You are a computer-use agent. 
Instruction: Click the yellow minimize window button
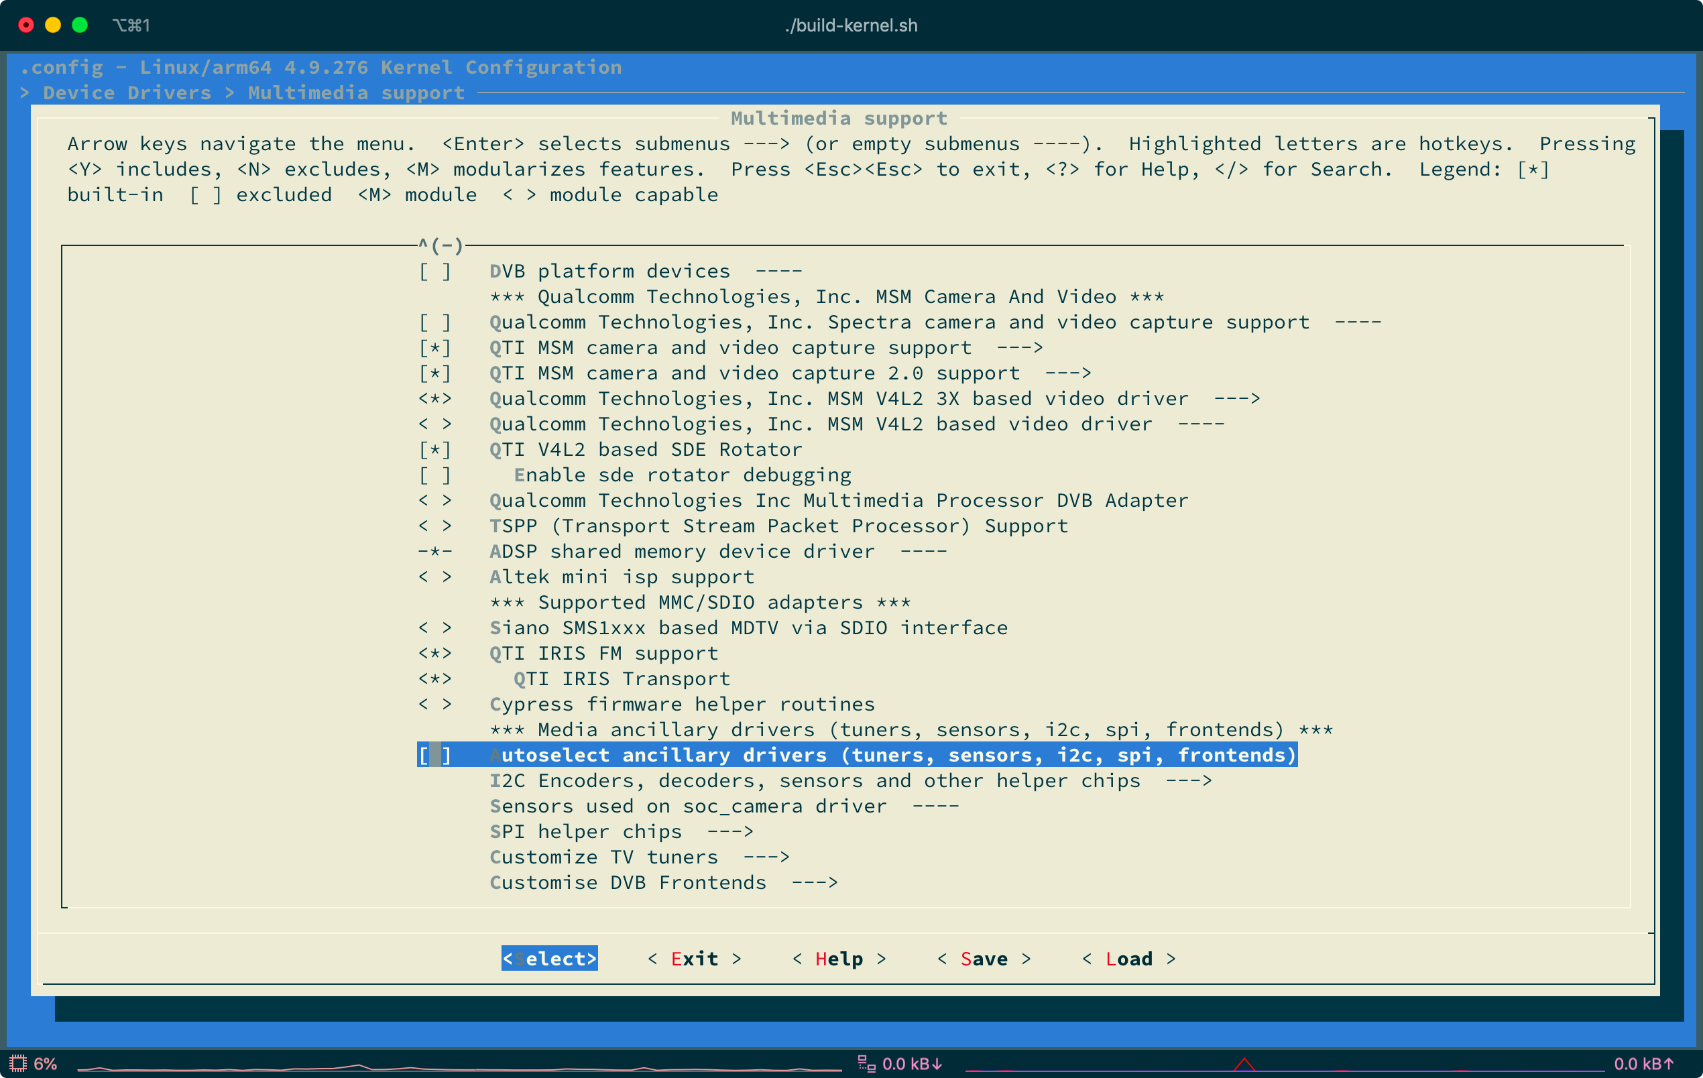click(53, 25)
